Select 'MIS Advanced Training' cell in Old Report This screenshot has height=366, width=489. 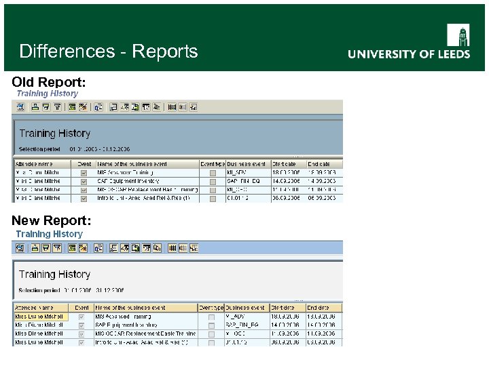[147, 173]
